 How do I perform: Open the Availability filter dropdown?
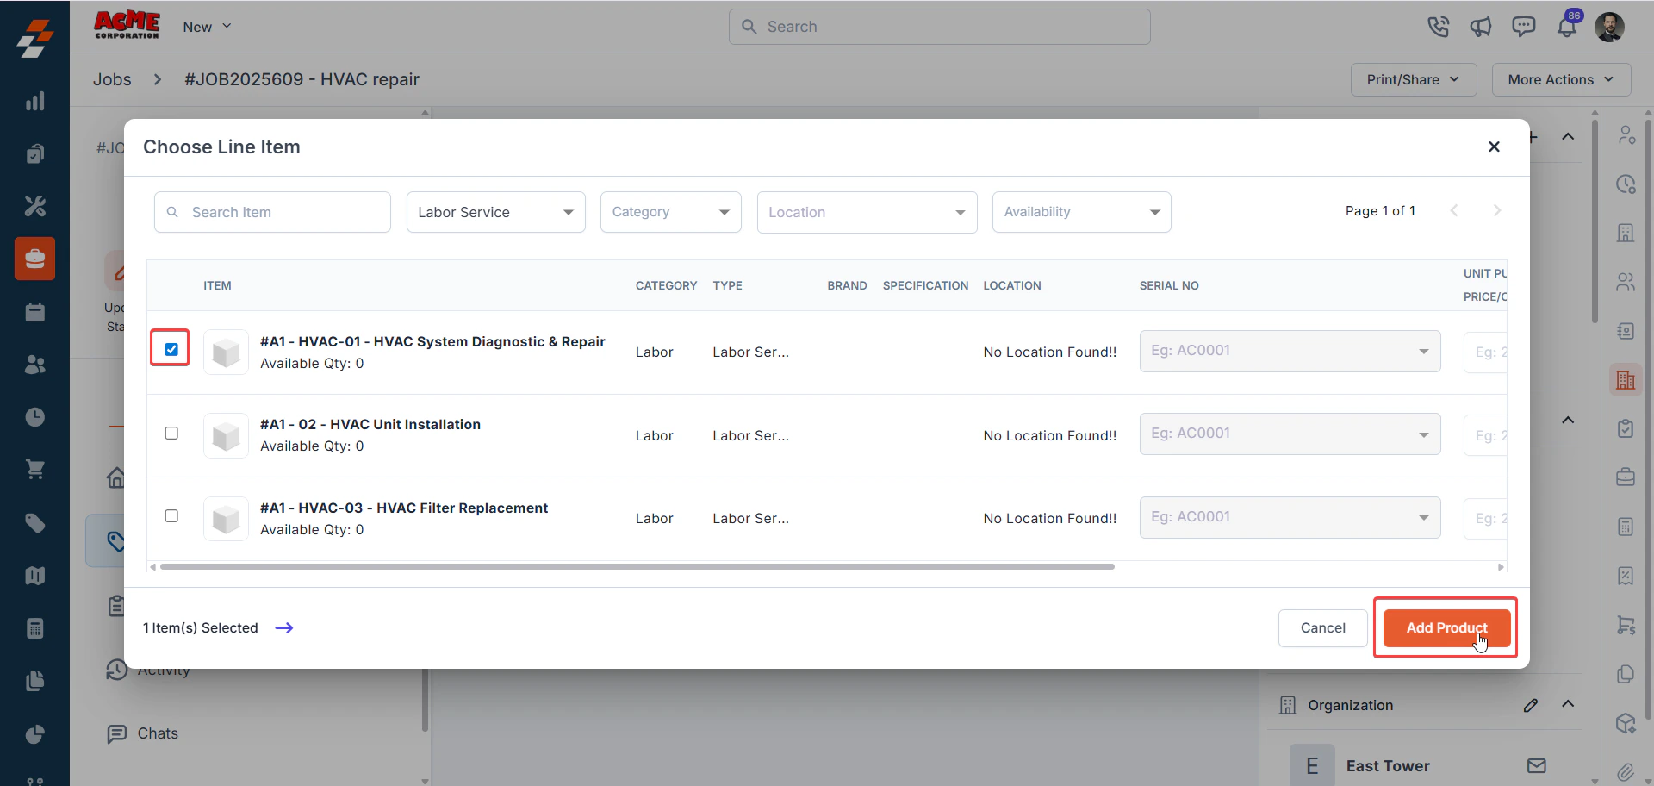[1082, 212]
